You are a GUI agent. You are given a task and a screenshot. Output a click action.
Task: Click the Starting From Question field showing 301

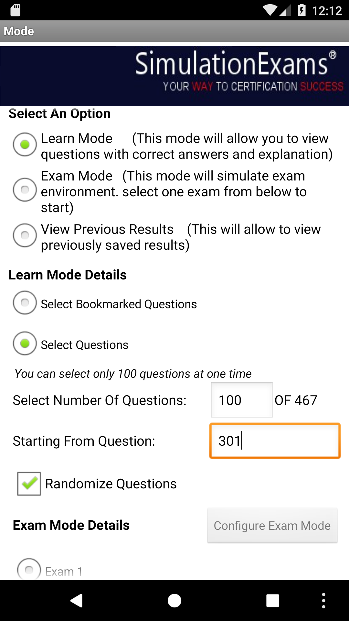coord(275,441)
